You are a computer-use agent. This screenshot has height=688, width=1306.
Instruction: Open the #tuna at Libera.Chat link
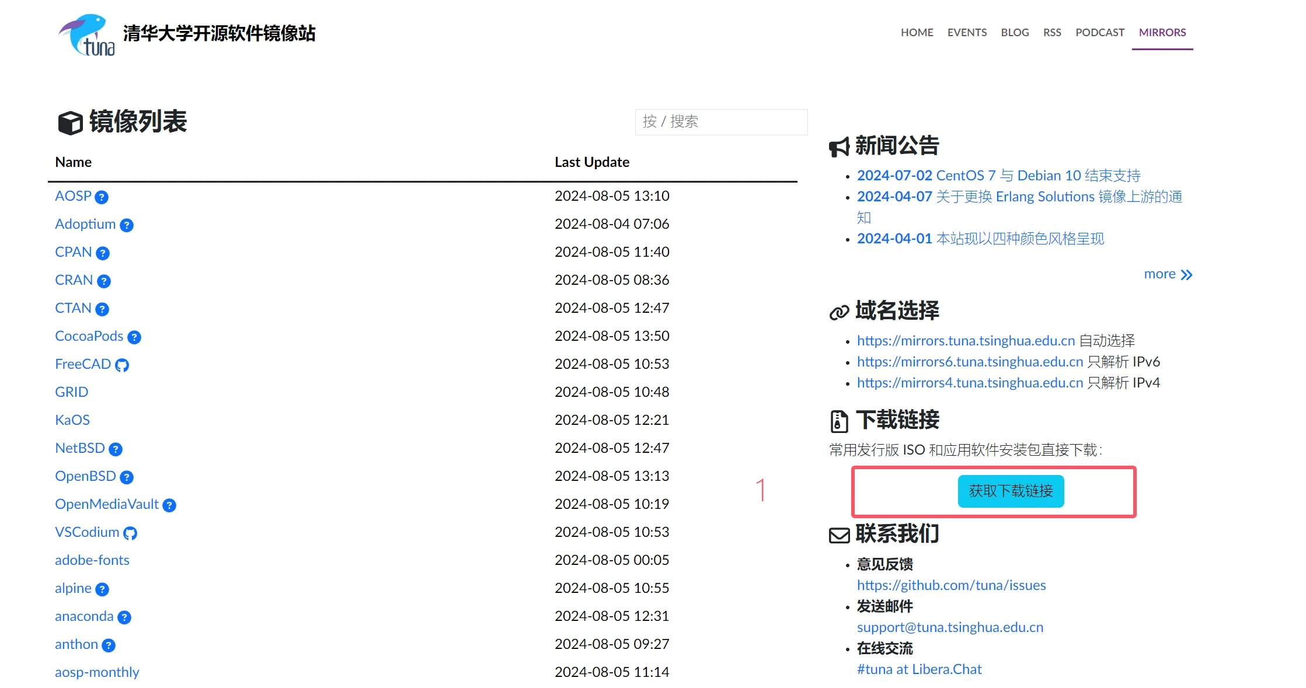coord(919,669)
